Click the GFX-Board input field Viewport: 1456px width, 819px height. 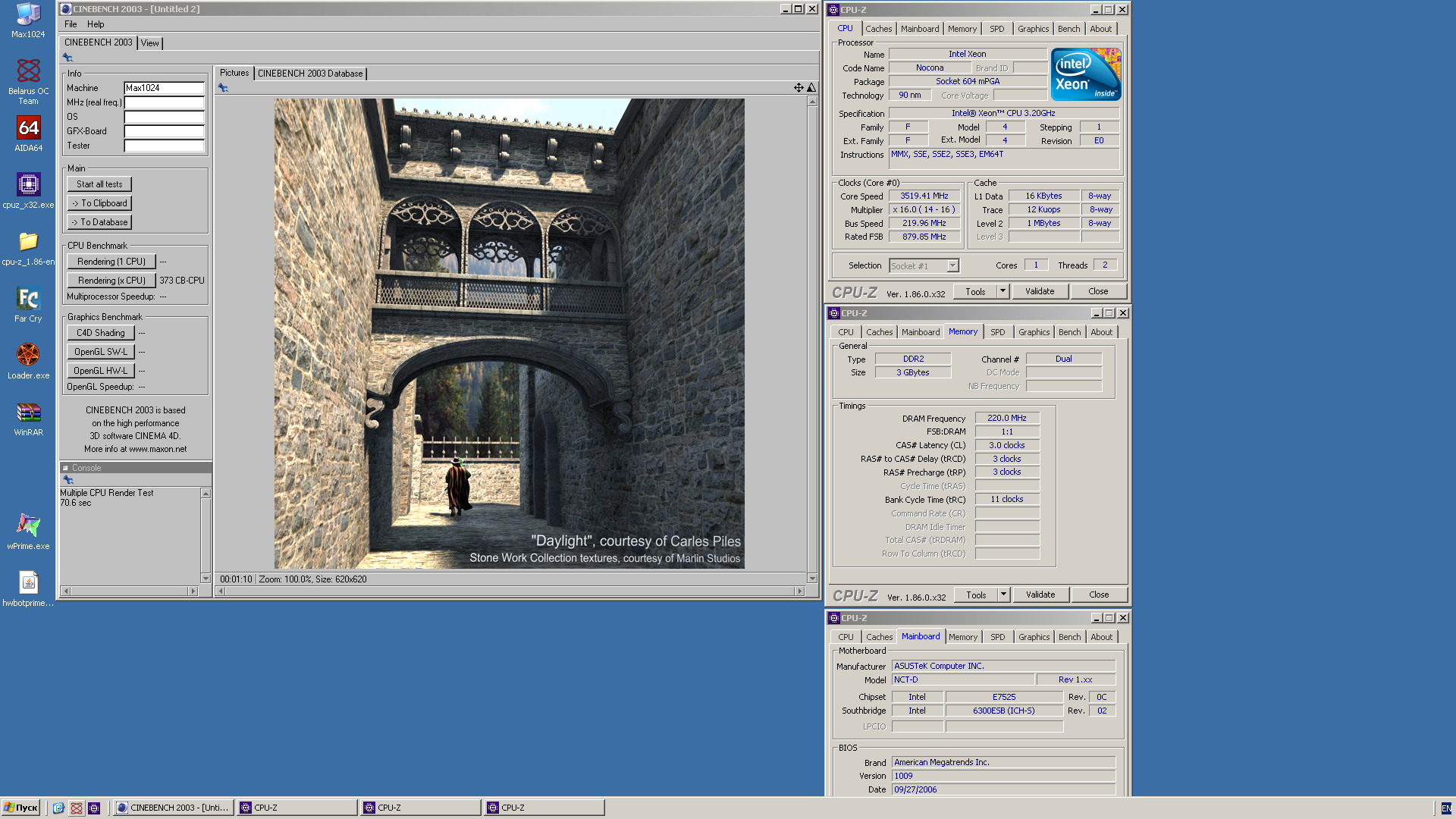coord(165,131)
